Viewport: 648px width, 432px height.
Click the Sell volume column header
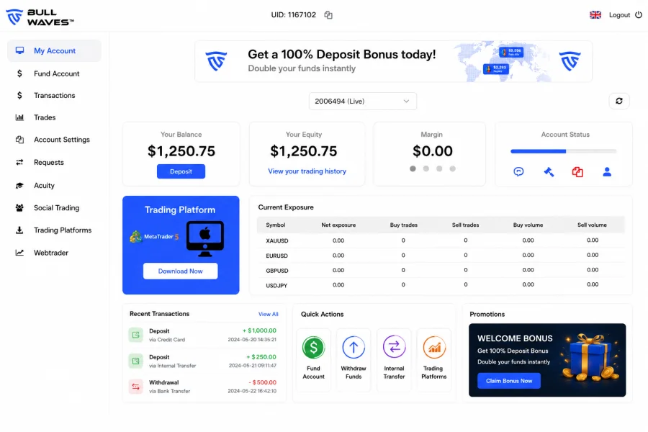click(592, 225)
